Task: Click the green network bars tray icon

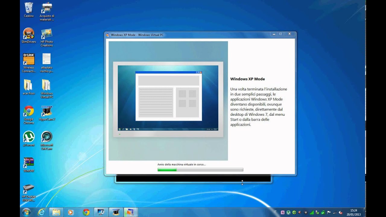Action: pyautogui.click(x=312, y=212)
